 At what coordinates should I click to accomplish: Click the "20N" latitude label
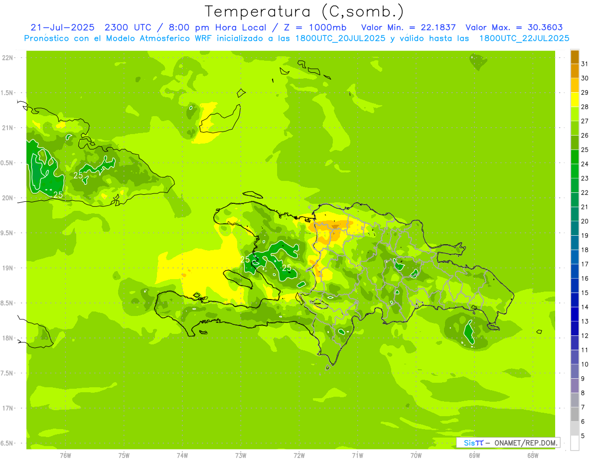pyautogui.click(x=8, y=198)
